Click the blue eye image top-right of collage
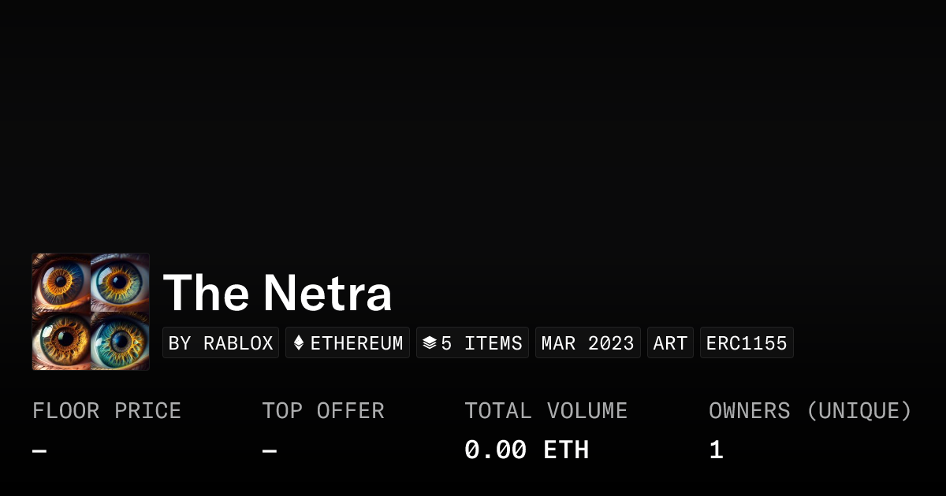 tap(120, 282)
